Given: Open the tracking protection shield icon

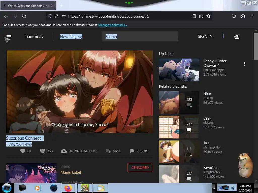Looking at the screenshot, I should 50,16.
